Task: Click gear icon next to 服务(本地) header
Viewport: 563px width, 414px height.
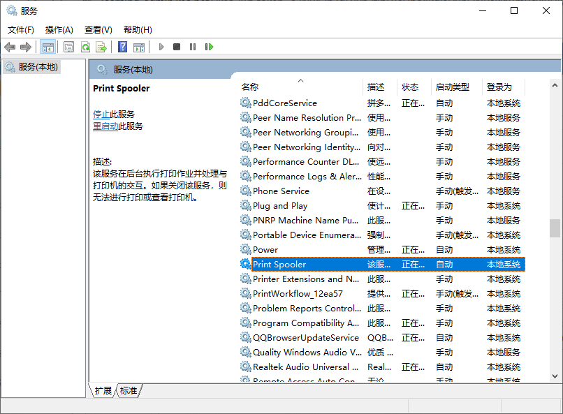Action: pyautogui.click(x=102, y=69)
